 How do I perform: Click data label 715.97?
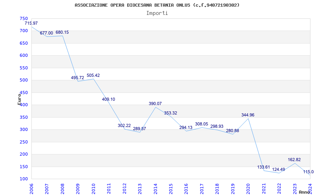point(31,23)
